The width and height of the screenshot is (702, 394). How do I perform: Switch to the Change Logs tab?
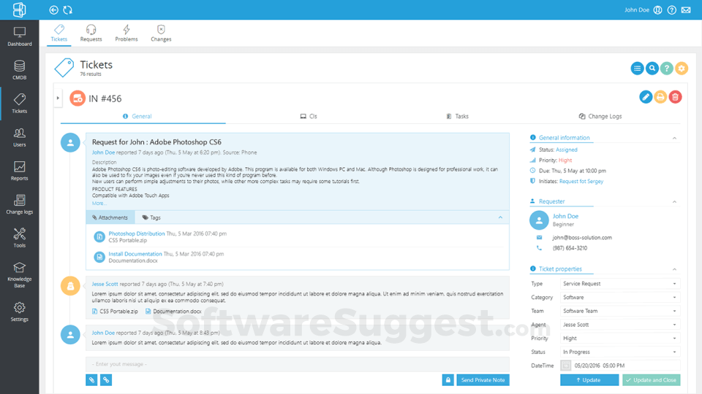600,116
